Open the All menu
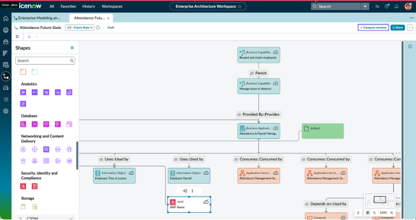Viewport: 416px width, 220px height. point(52,6)
